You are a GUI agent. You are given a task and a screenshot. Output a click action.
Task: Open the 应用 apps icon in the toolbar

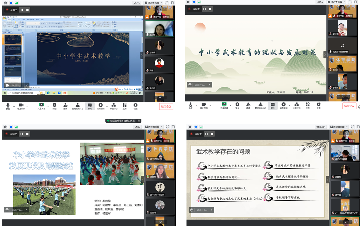click(x=124, y=105)
